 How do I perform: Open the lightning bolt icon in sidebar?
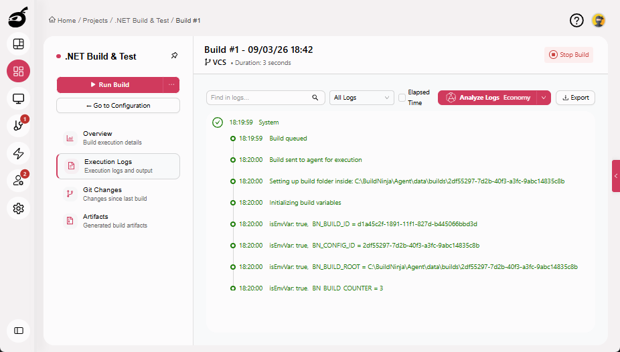click(19, 153)
